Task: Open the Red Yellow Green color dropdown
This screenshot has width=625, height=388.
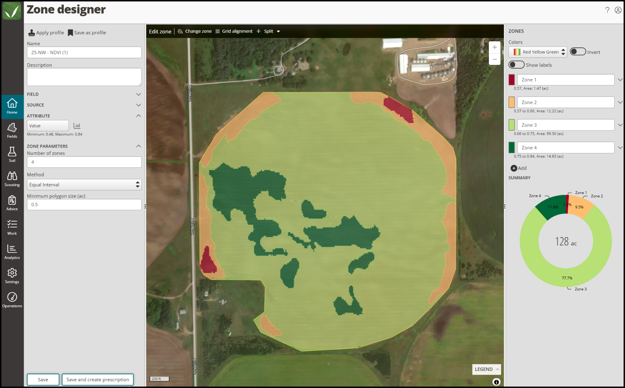Action: pos(537,52)
